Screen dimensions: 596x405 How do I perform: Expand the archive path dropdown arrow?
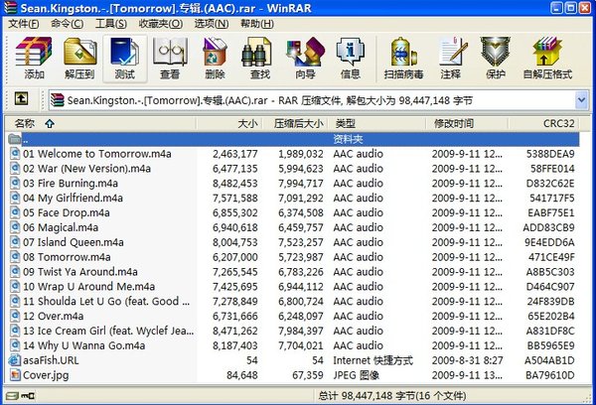581,100
